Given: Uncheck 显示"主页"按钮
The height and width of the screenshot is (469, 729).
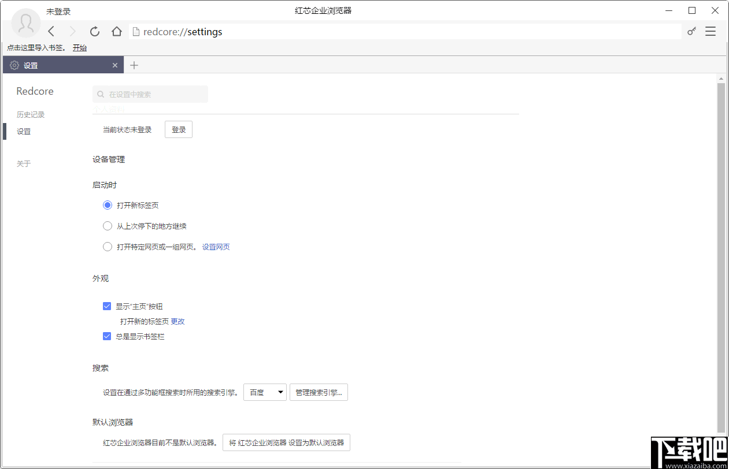Looking at the screenshot, I should [107, 306].
